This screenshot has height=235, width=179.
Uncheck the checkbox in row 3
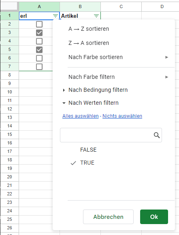pyautogui.click(x=39, y=33)
